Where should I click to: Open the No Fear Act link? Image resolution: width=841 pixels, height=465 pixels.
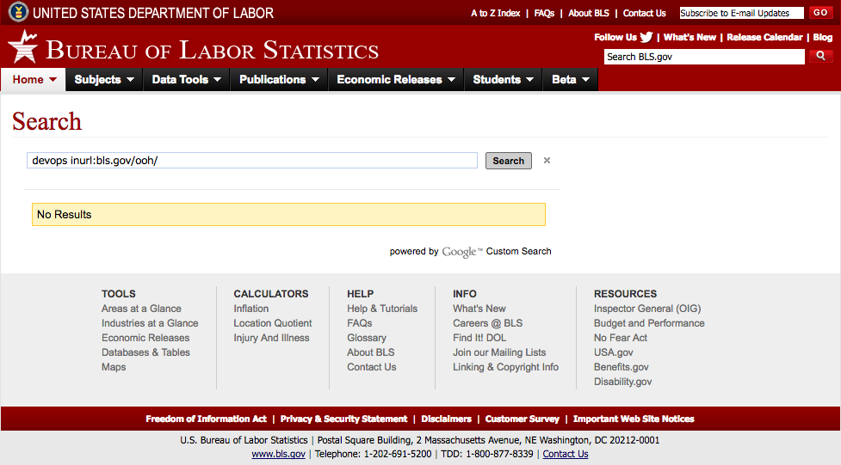(x=621, y=338)
